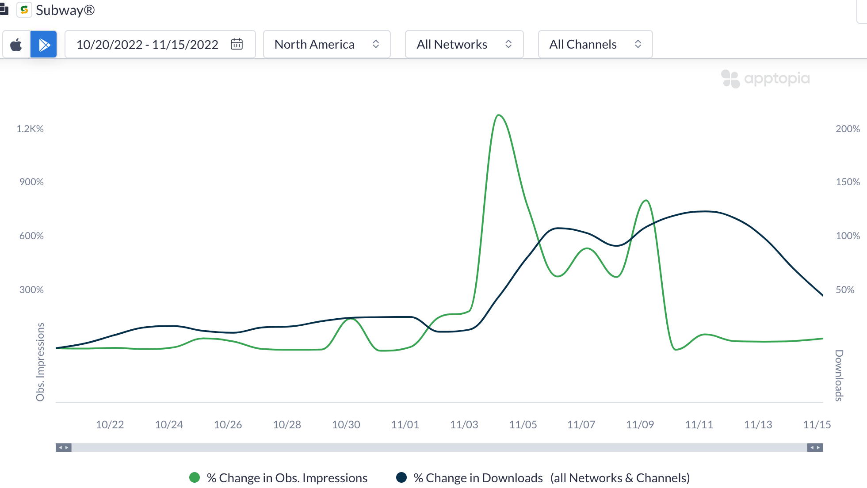Switch to Apple App Store platform
The width and height of the screenshot is (867, 488).
[x=16, y=45]
